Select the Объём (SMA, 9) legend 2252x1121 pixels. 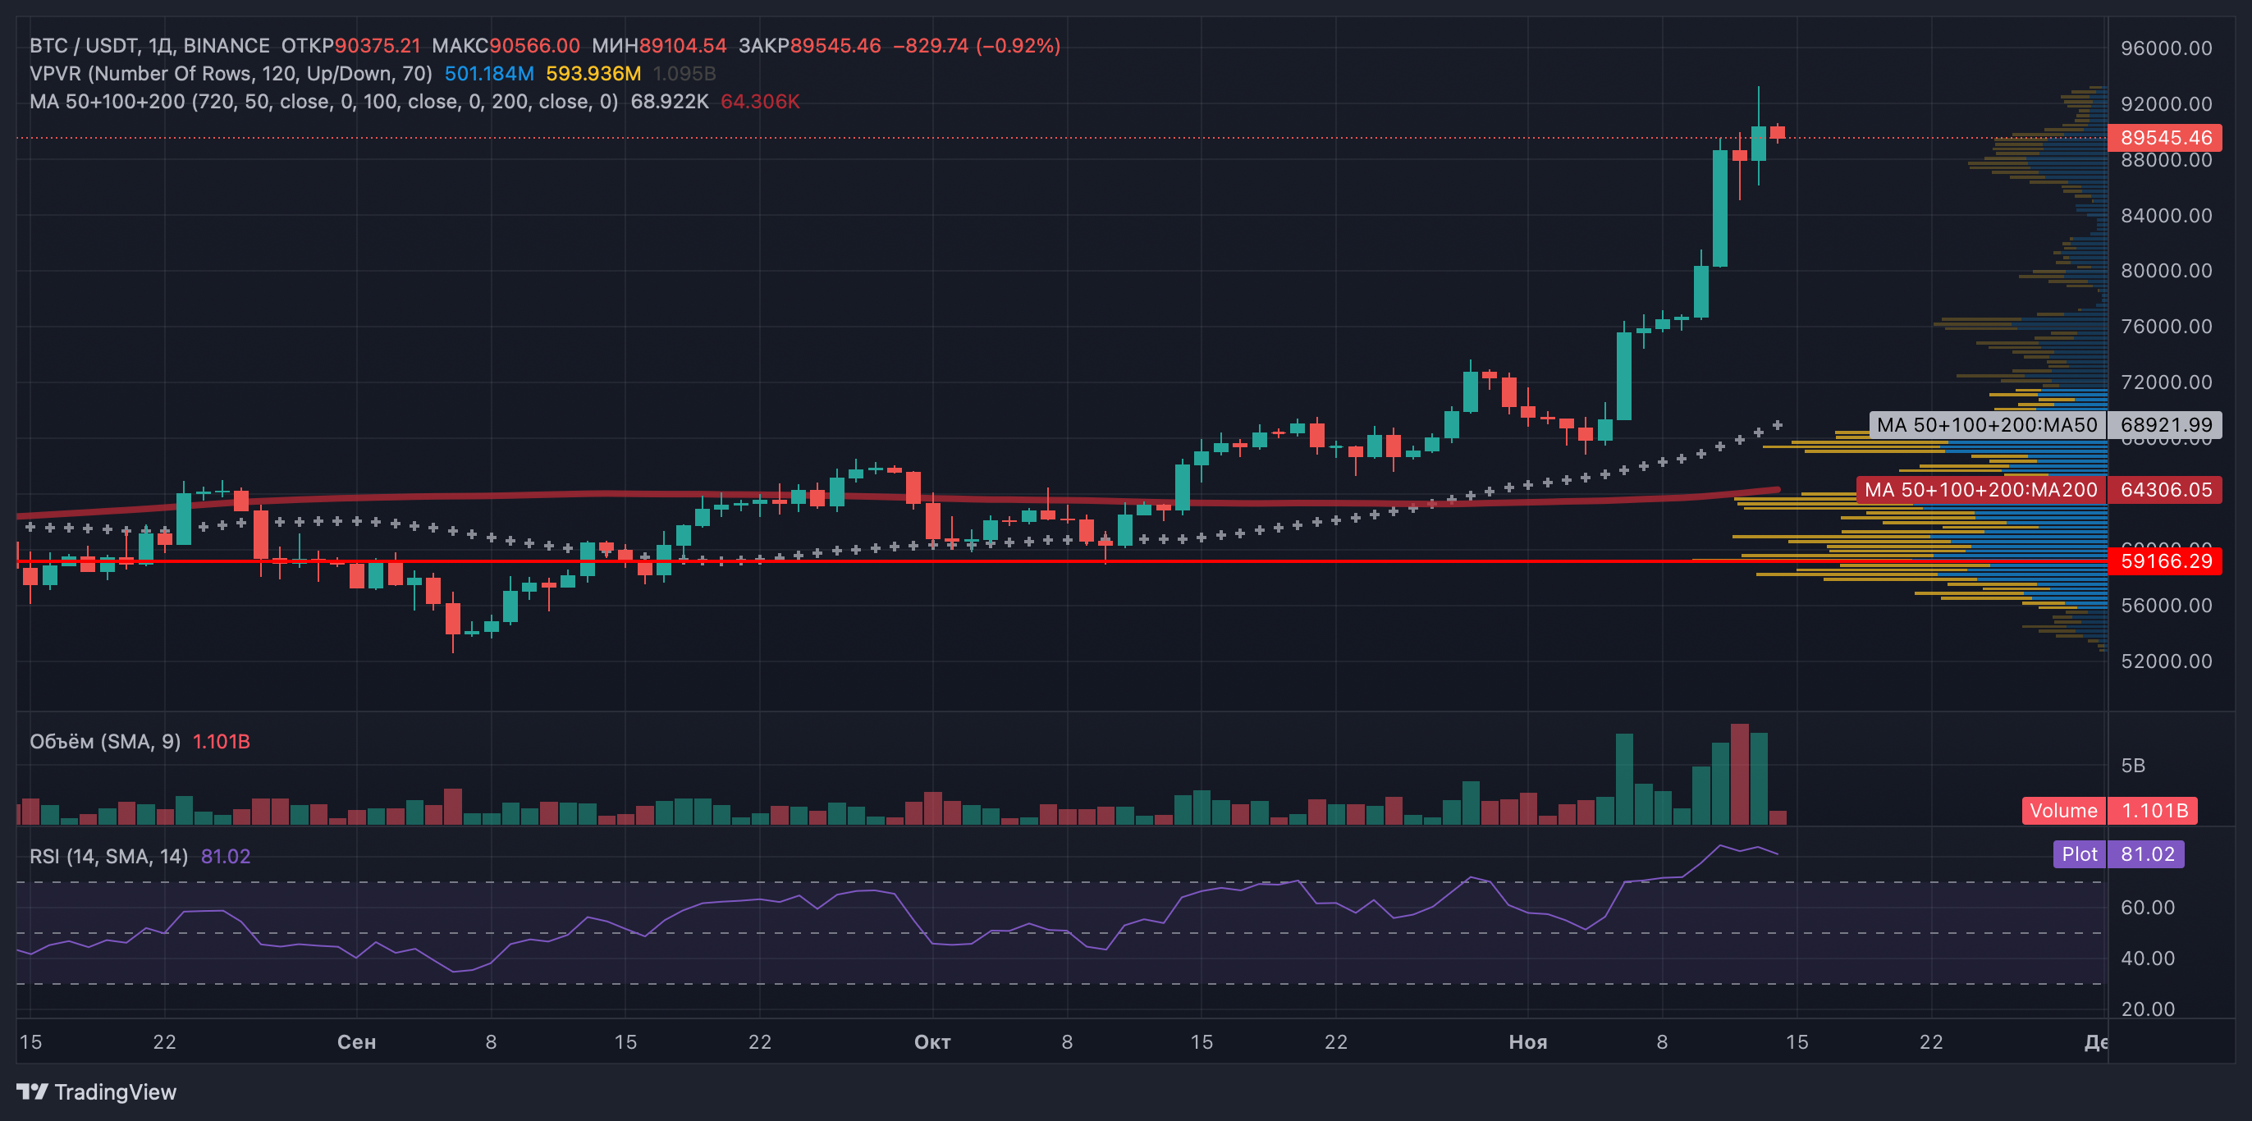coord(105,742)
